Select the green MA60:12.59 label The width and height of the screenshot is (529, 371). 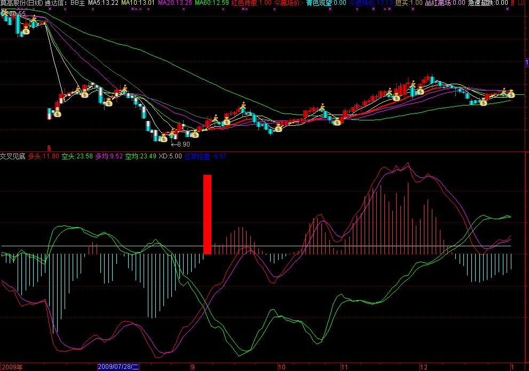212,3
